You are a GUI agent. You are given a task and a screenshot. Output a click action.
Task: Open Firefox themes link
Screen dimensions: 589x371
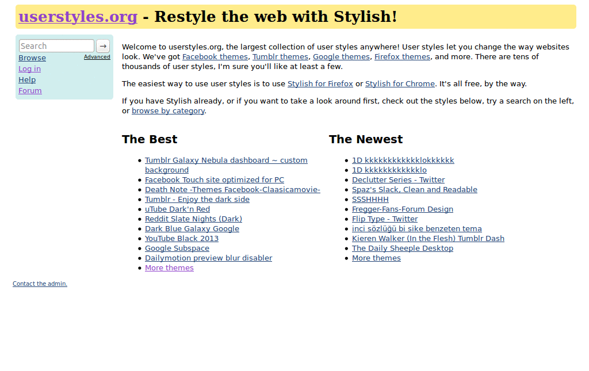(x=402, y=57)
